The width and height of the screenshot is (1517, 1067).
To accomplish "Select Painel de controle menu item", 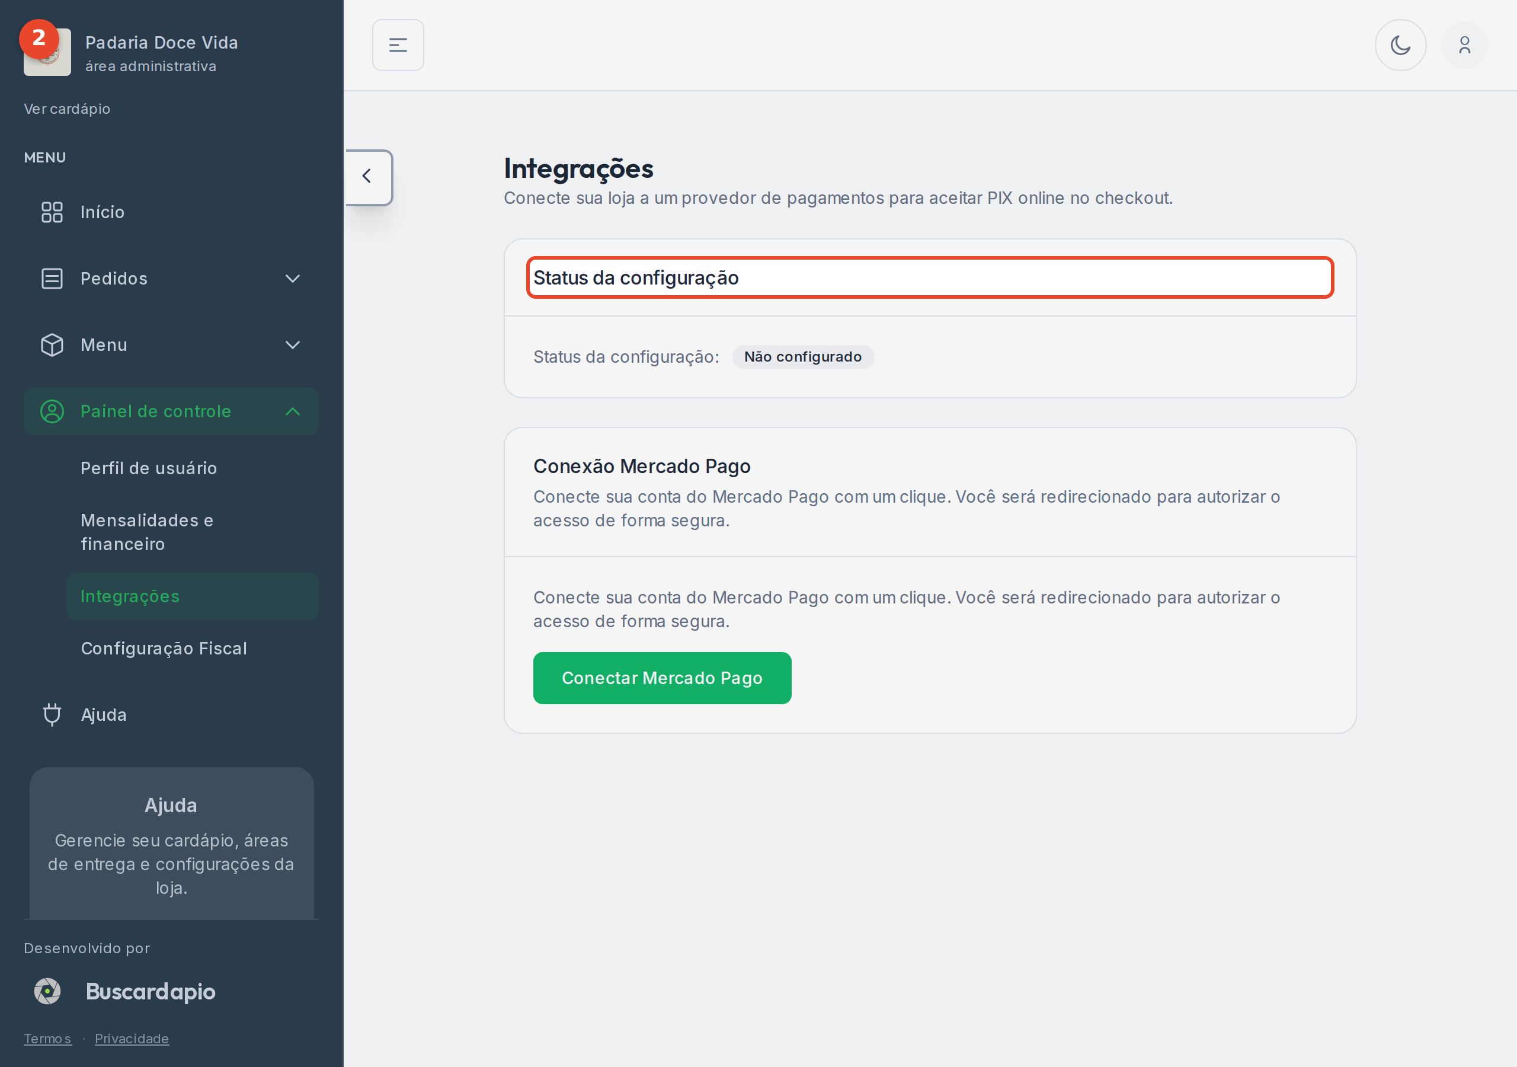I will (171, 411).
